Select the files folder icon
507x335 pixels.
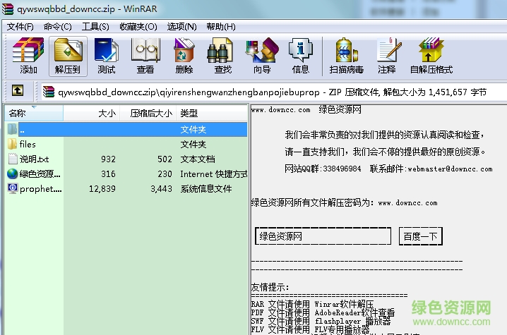[12, 144]
